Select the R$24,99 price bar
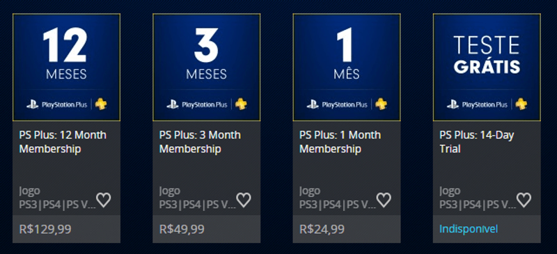 [347, 229]
